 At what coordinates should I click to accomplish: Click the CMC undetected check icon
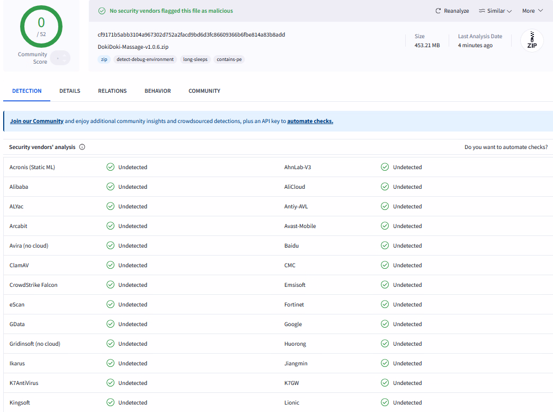tap(385, 265)
